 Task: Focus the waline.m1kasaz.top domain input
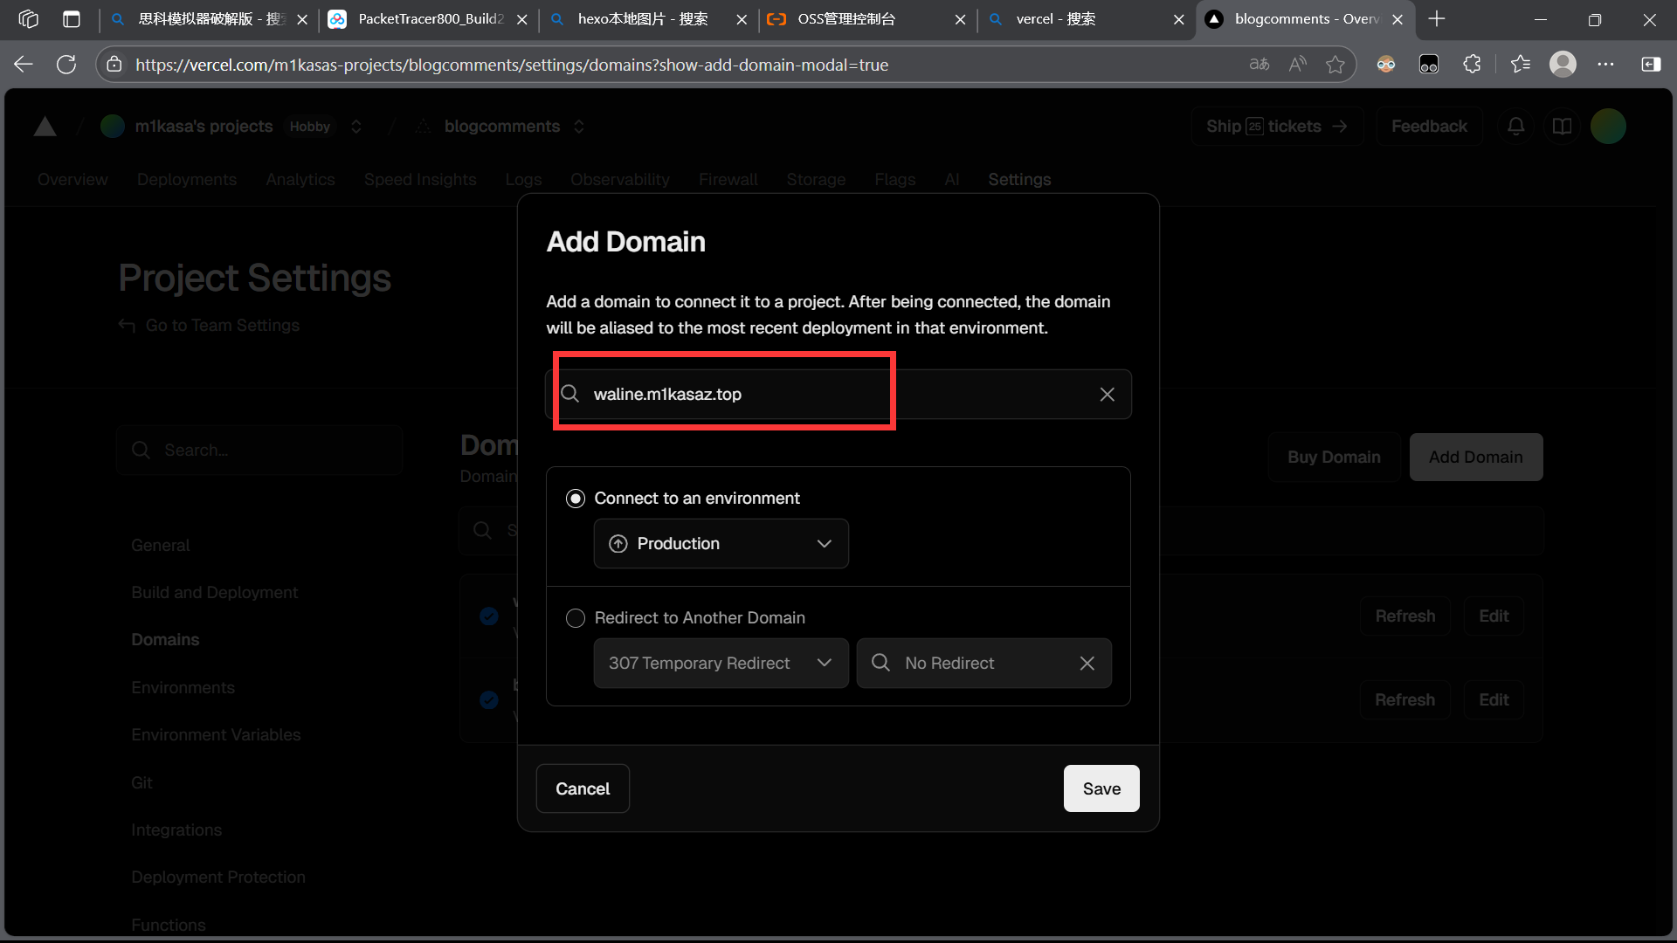click(838, 395)
